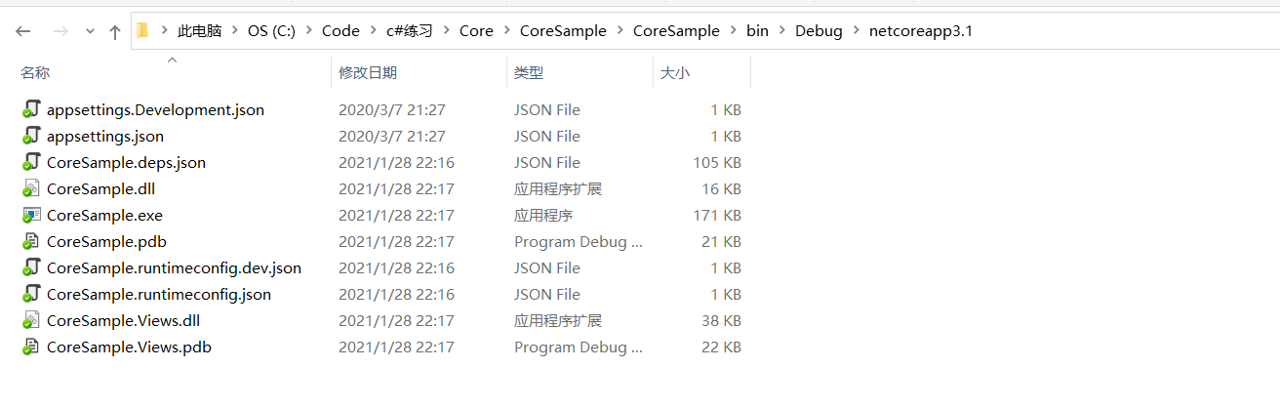Navigate back with the back arrow
The image size is (1280, 409).
coord(23,31)
